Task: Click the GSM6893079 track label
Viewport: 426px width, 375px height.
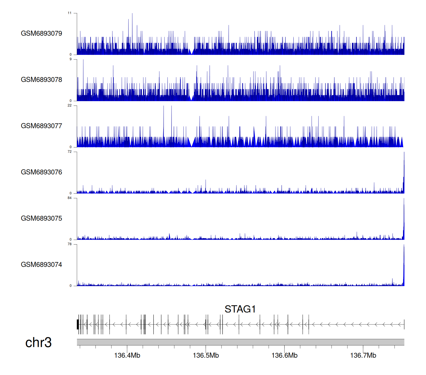Action: tap(41, 34)
